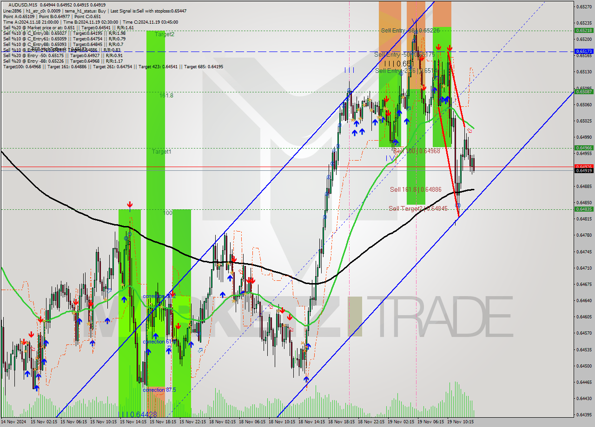Click the C_Entry38: 0.65027 sell line
595x427 pixels.
(64, 33)
